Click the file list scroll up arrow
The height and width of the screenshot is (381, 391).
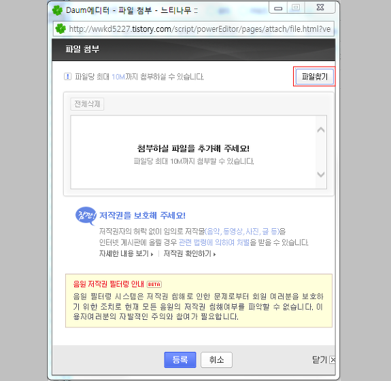point(321,130)
